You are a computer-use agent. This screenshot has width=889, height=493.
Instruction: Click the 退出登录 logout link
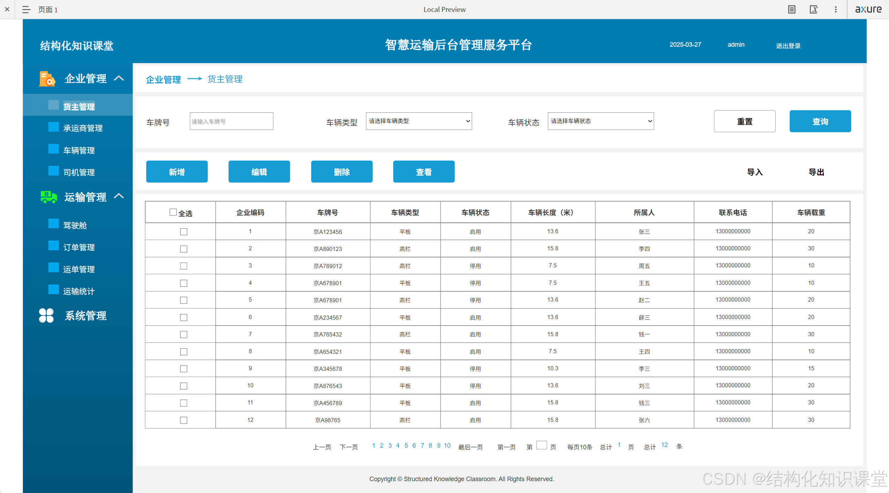pyautogui.click(x=788, y=46)
